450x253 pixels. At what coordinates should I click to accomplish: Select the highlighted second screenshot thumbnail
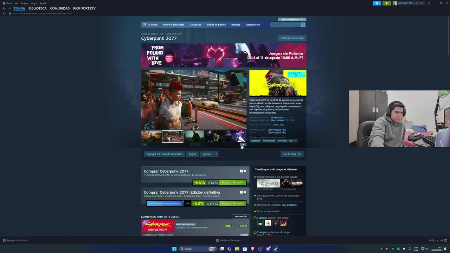(x=172, y=136)
